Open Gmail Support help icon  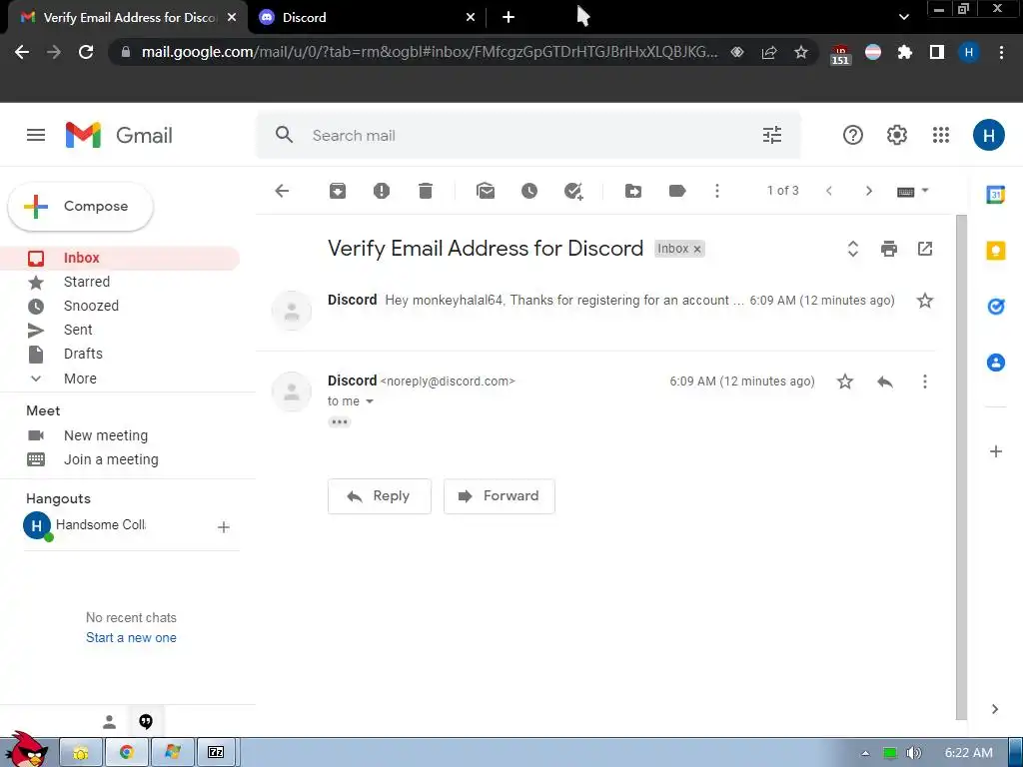click(x=853, y=135)
